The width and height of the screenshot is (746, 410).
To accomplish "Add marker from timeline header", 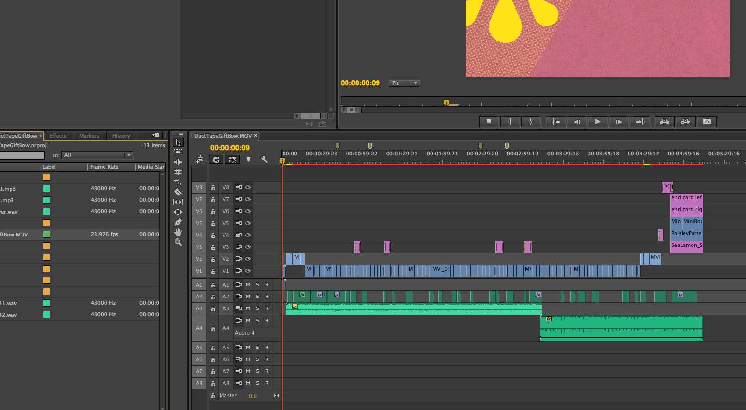I will [248, 160].
